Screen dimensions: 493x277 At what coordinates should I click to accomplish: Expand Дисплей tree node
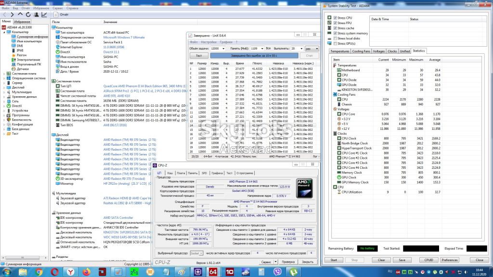4,88
